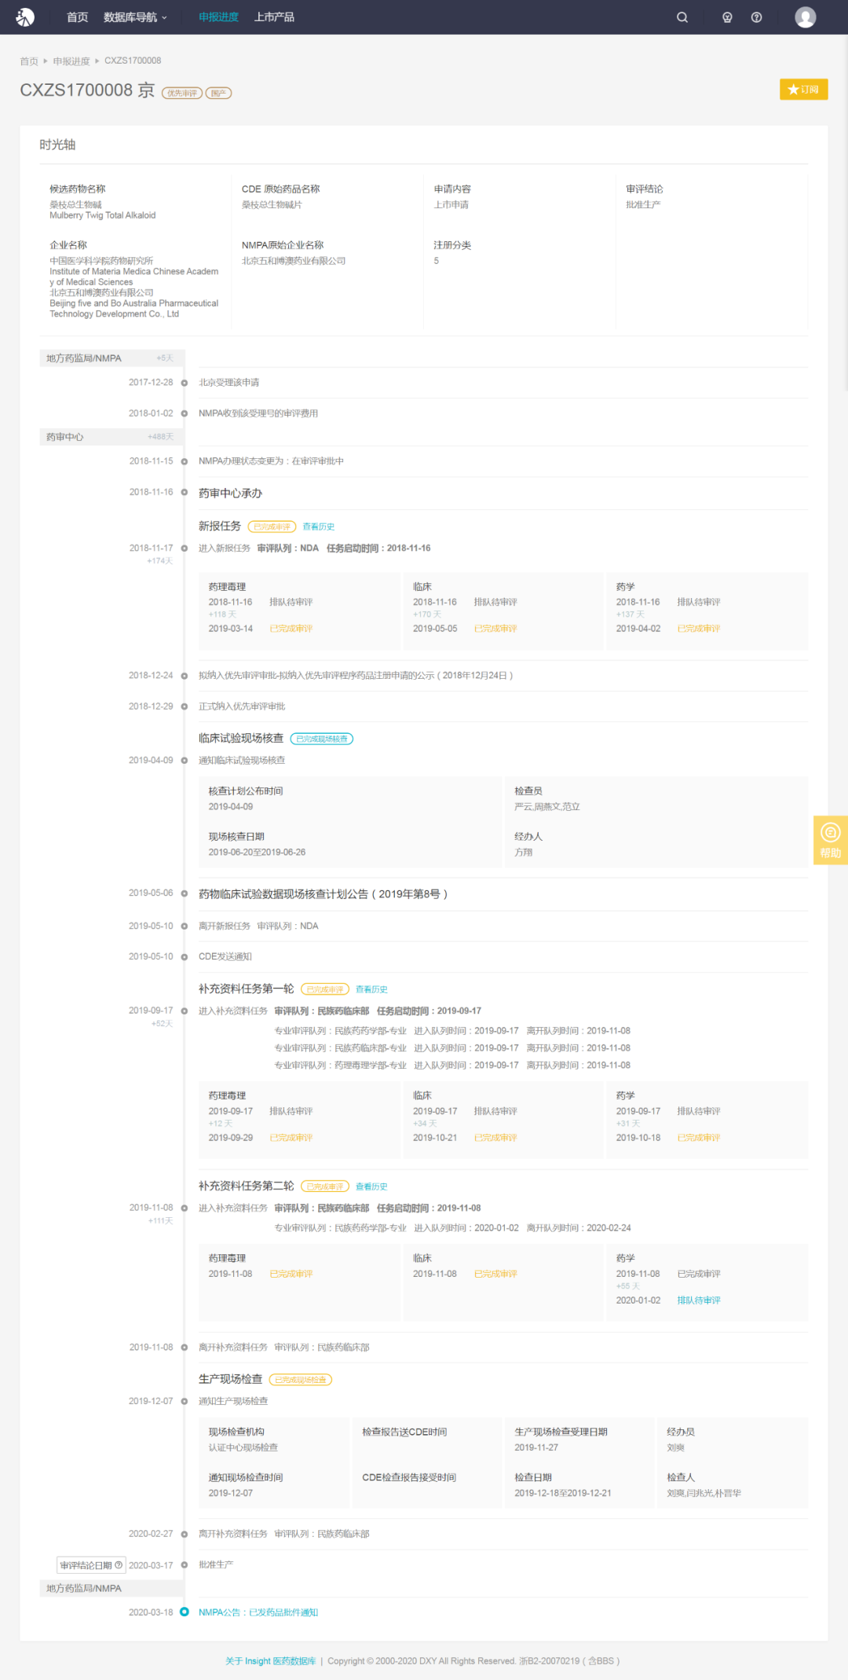Image resolution: width=848 pixels, height=1680 pixels.
Task: Click the 已完成审评 badge beside 补充资料任务第二轮
Action: [x=325, y=1187]
